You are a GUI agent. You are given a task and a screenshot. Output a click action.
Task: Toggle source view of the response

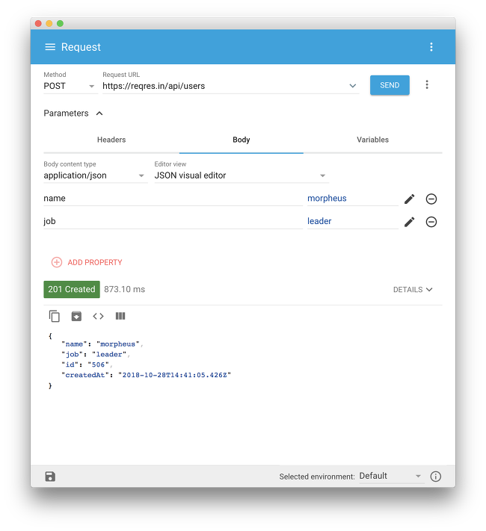click(99, 316)
